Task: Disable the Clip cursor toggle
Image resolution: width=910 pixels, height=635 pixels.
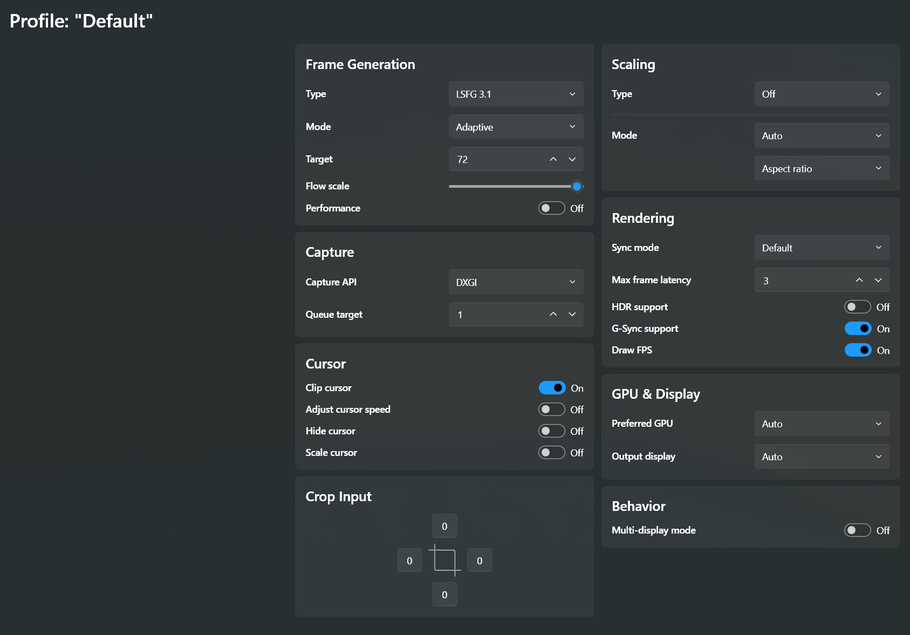Action: coord(552,388)
